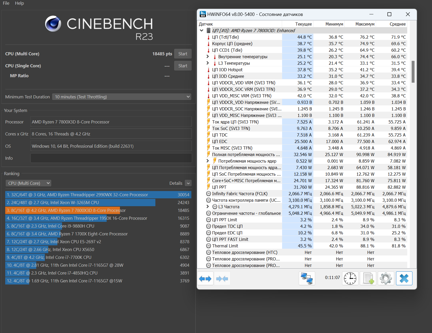Click the CPU chip icon beside ЦП [#0] header

coord(209,31)
